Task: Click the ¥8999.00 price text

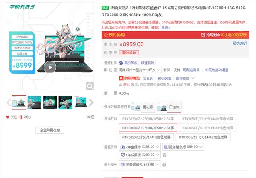Action: (x=131, y=44)
